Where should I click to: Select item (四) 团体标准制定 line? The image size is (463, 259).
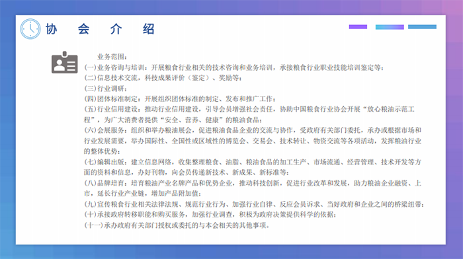tap(180, 99)
